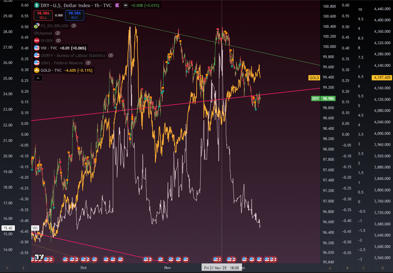
Task: Show the hidden FX_IDC:BRLUSD series
Action: point(73,26)
